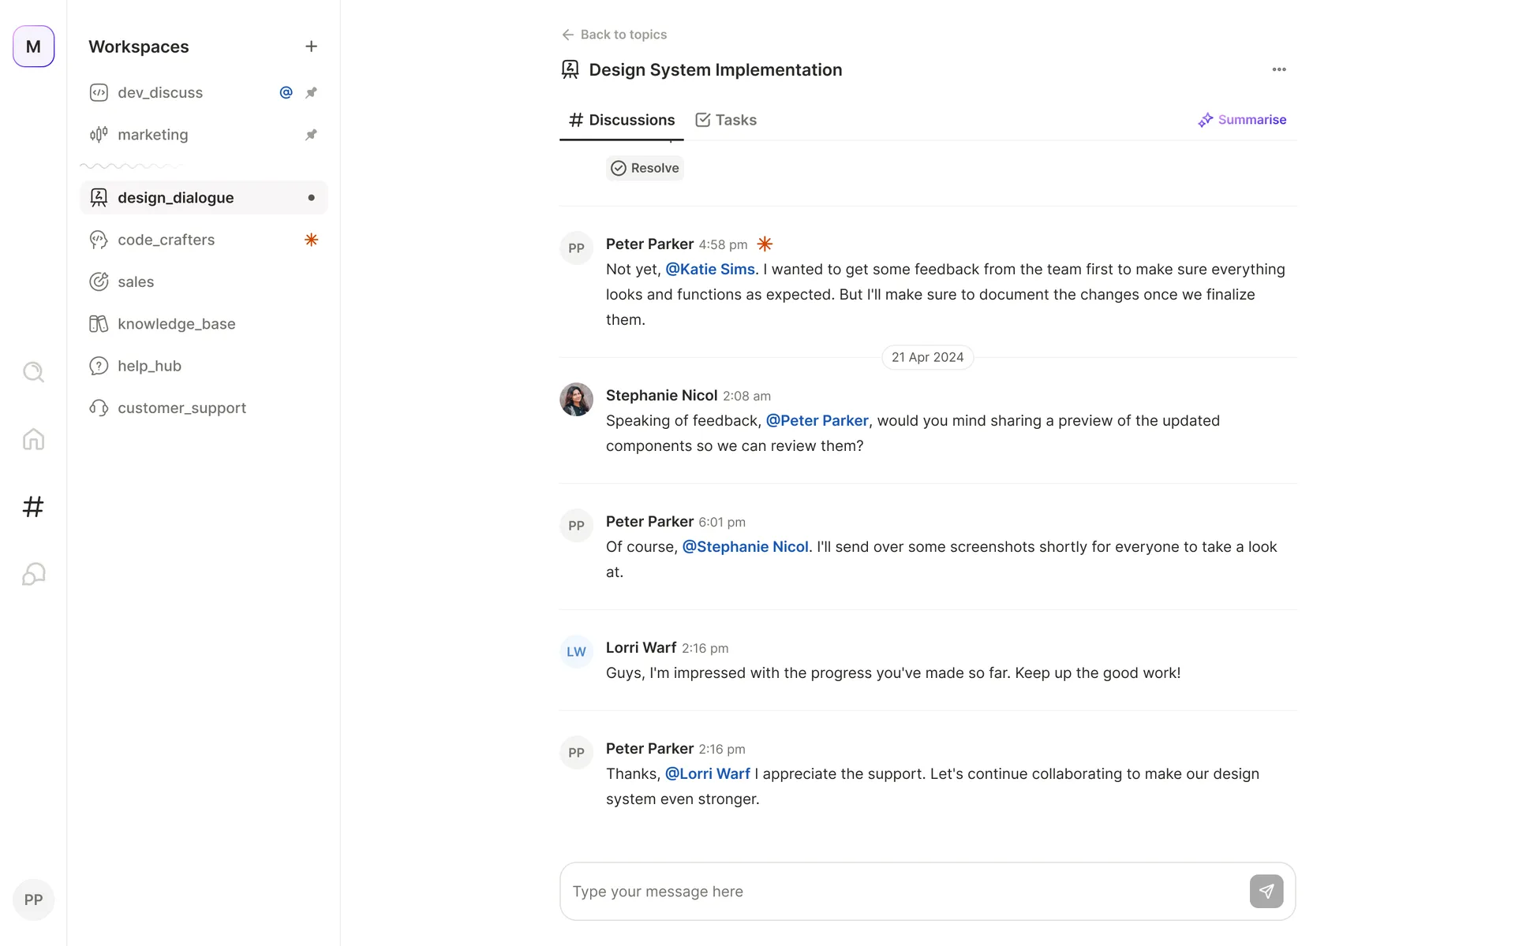Image resolution: width=1515 pixels, height=946 pixels.
Task: Click the 21 Apr 2024 date separator
Action: [x=927, y=357]
